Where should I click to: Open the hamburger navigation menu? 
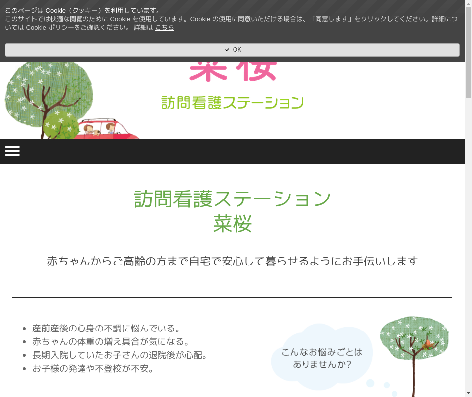tap(12, 151)
